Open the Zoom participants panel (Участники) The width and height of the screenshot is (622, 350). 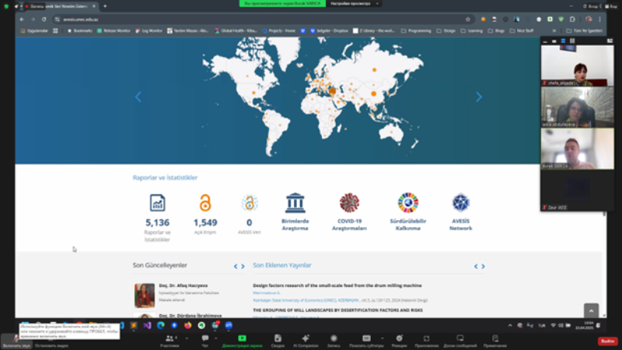(169, 338)
